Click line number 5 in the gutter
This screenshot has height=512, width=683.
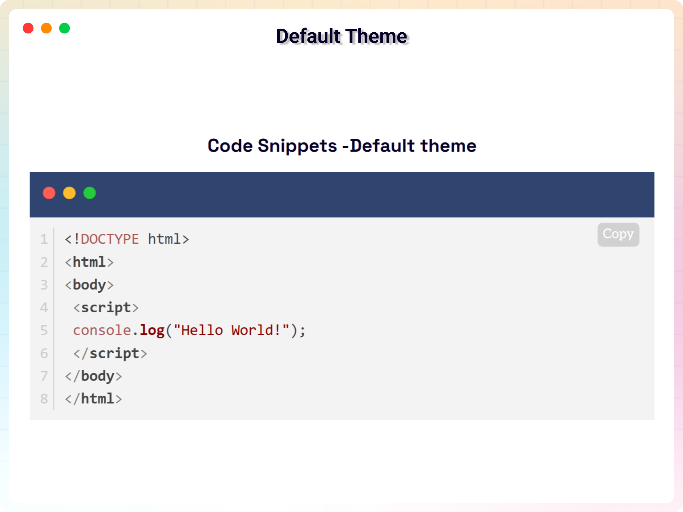coord(44,330)
